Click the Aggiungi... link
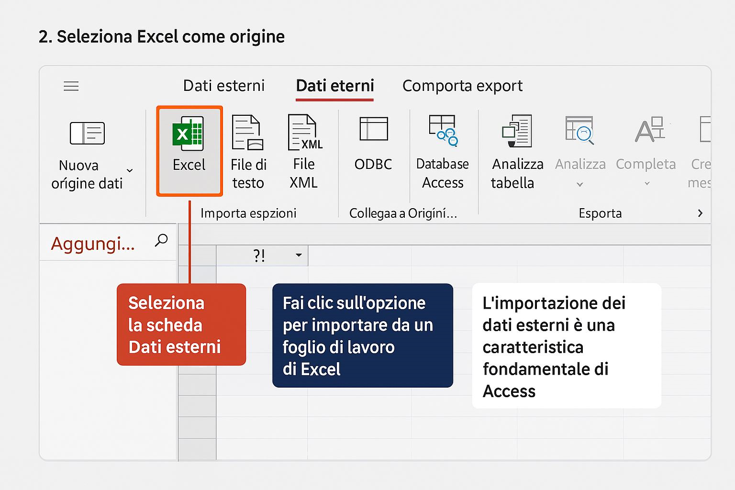The width and height of the screenshot is (735, 490). 93,244
